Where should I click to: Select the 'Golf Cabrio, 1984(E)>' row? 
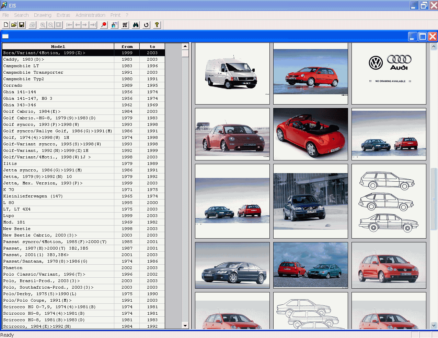83,111
